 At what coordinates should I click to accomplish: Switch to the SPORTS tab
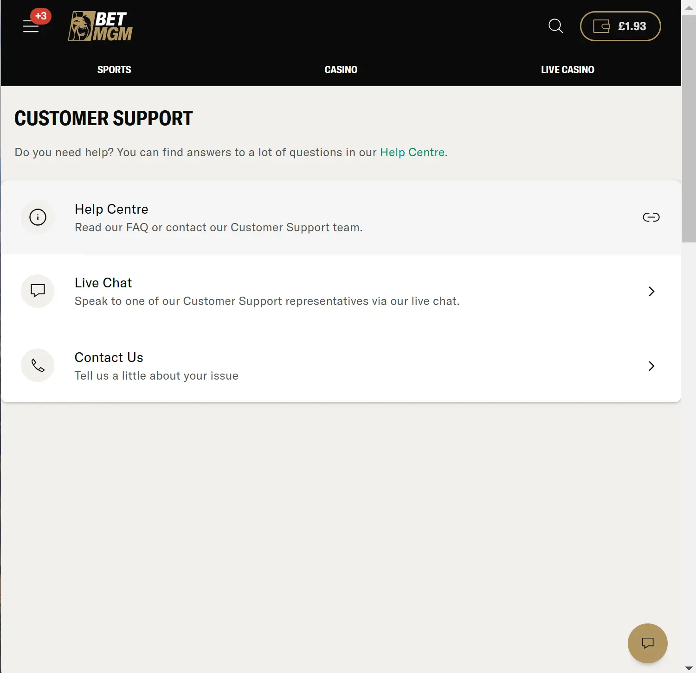(x=114, y=70)
